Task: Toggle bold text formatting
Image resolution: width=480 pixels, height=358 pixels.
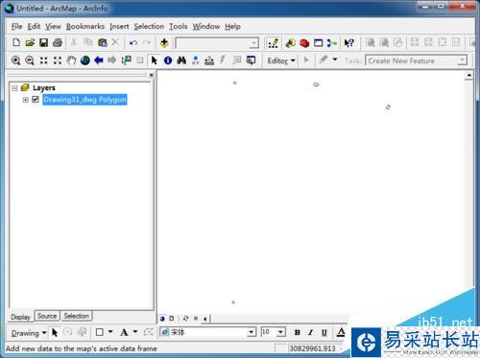Action: point(298,332)
